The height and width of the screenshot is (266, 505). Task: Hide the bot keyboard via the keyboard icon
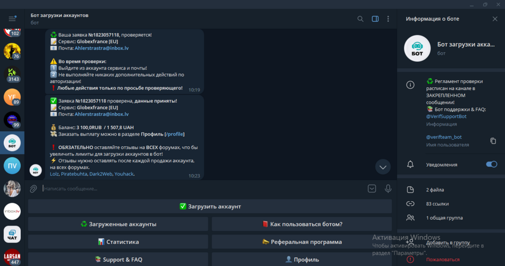[x=372, y=189]
